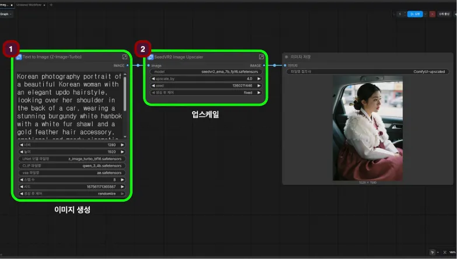Open UNet model z_image_turbo_bf16.safetensors selector

pyautogui.click(x=72, y=159)
